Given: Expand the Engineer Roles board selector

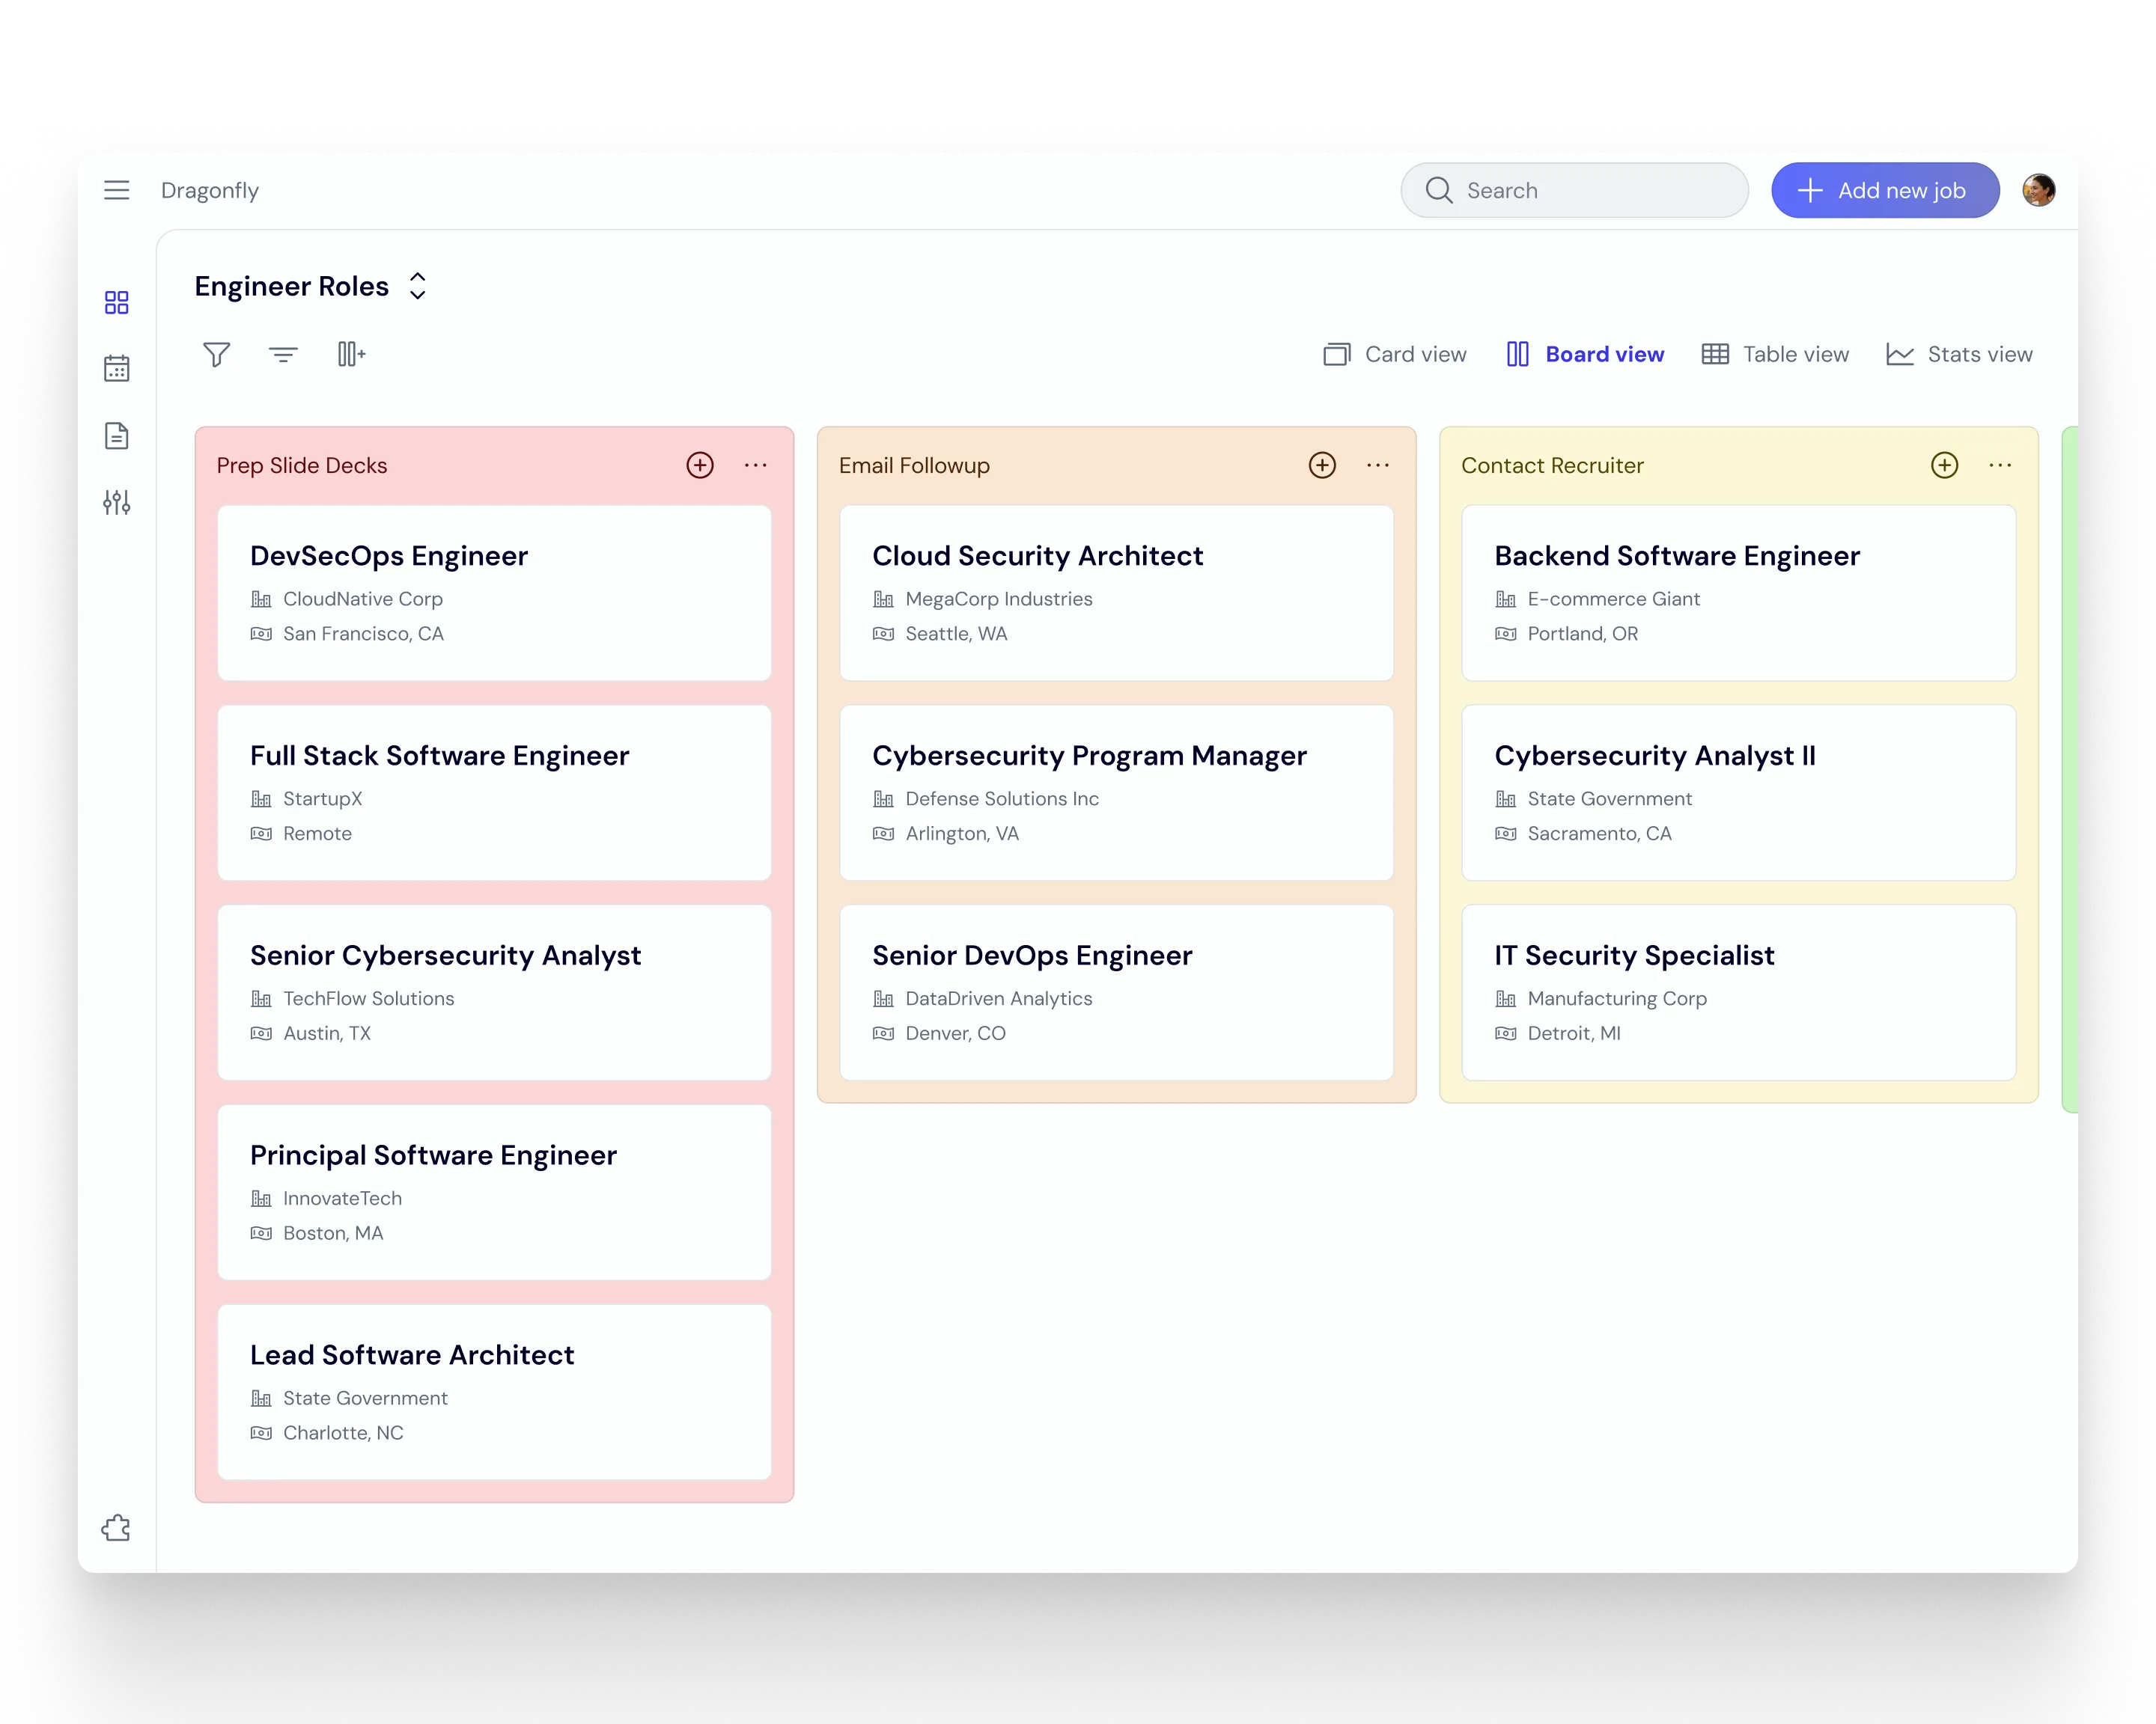Looking at the screenshot, I should pyautogui.click(x=418, y=287).
